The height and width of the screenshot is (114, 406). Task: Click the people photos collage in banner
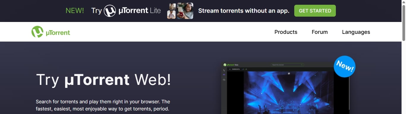[x=180, y=11]
